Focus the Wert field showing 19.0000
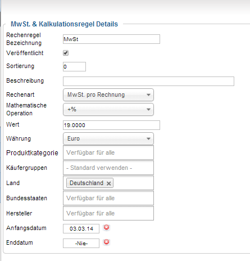 pyautogui.click(x=111, y=125)
